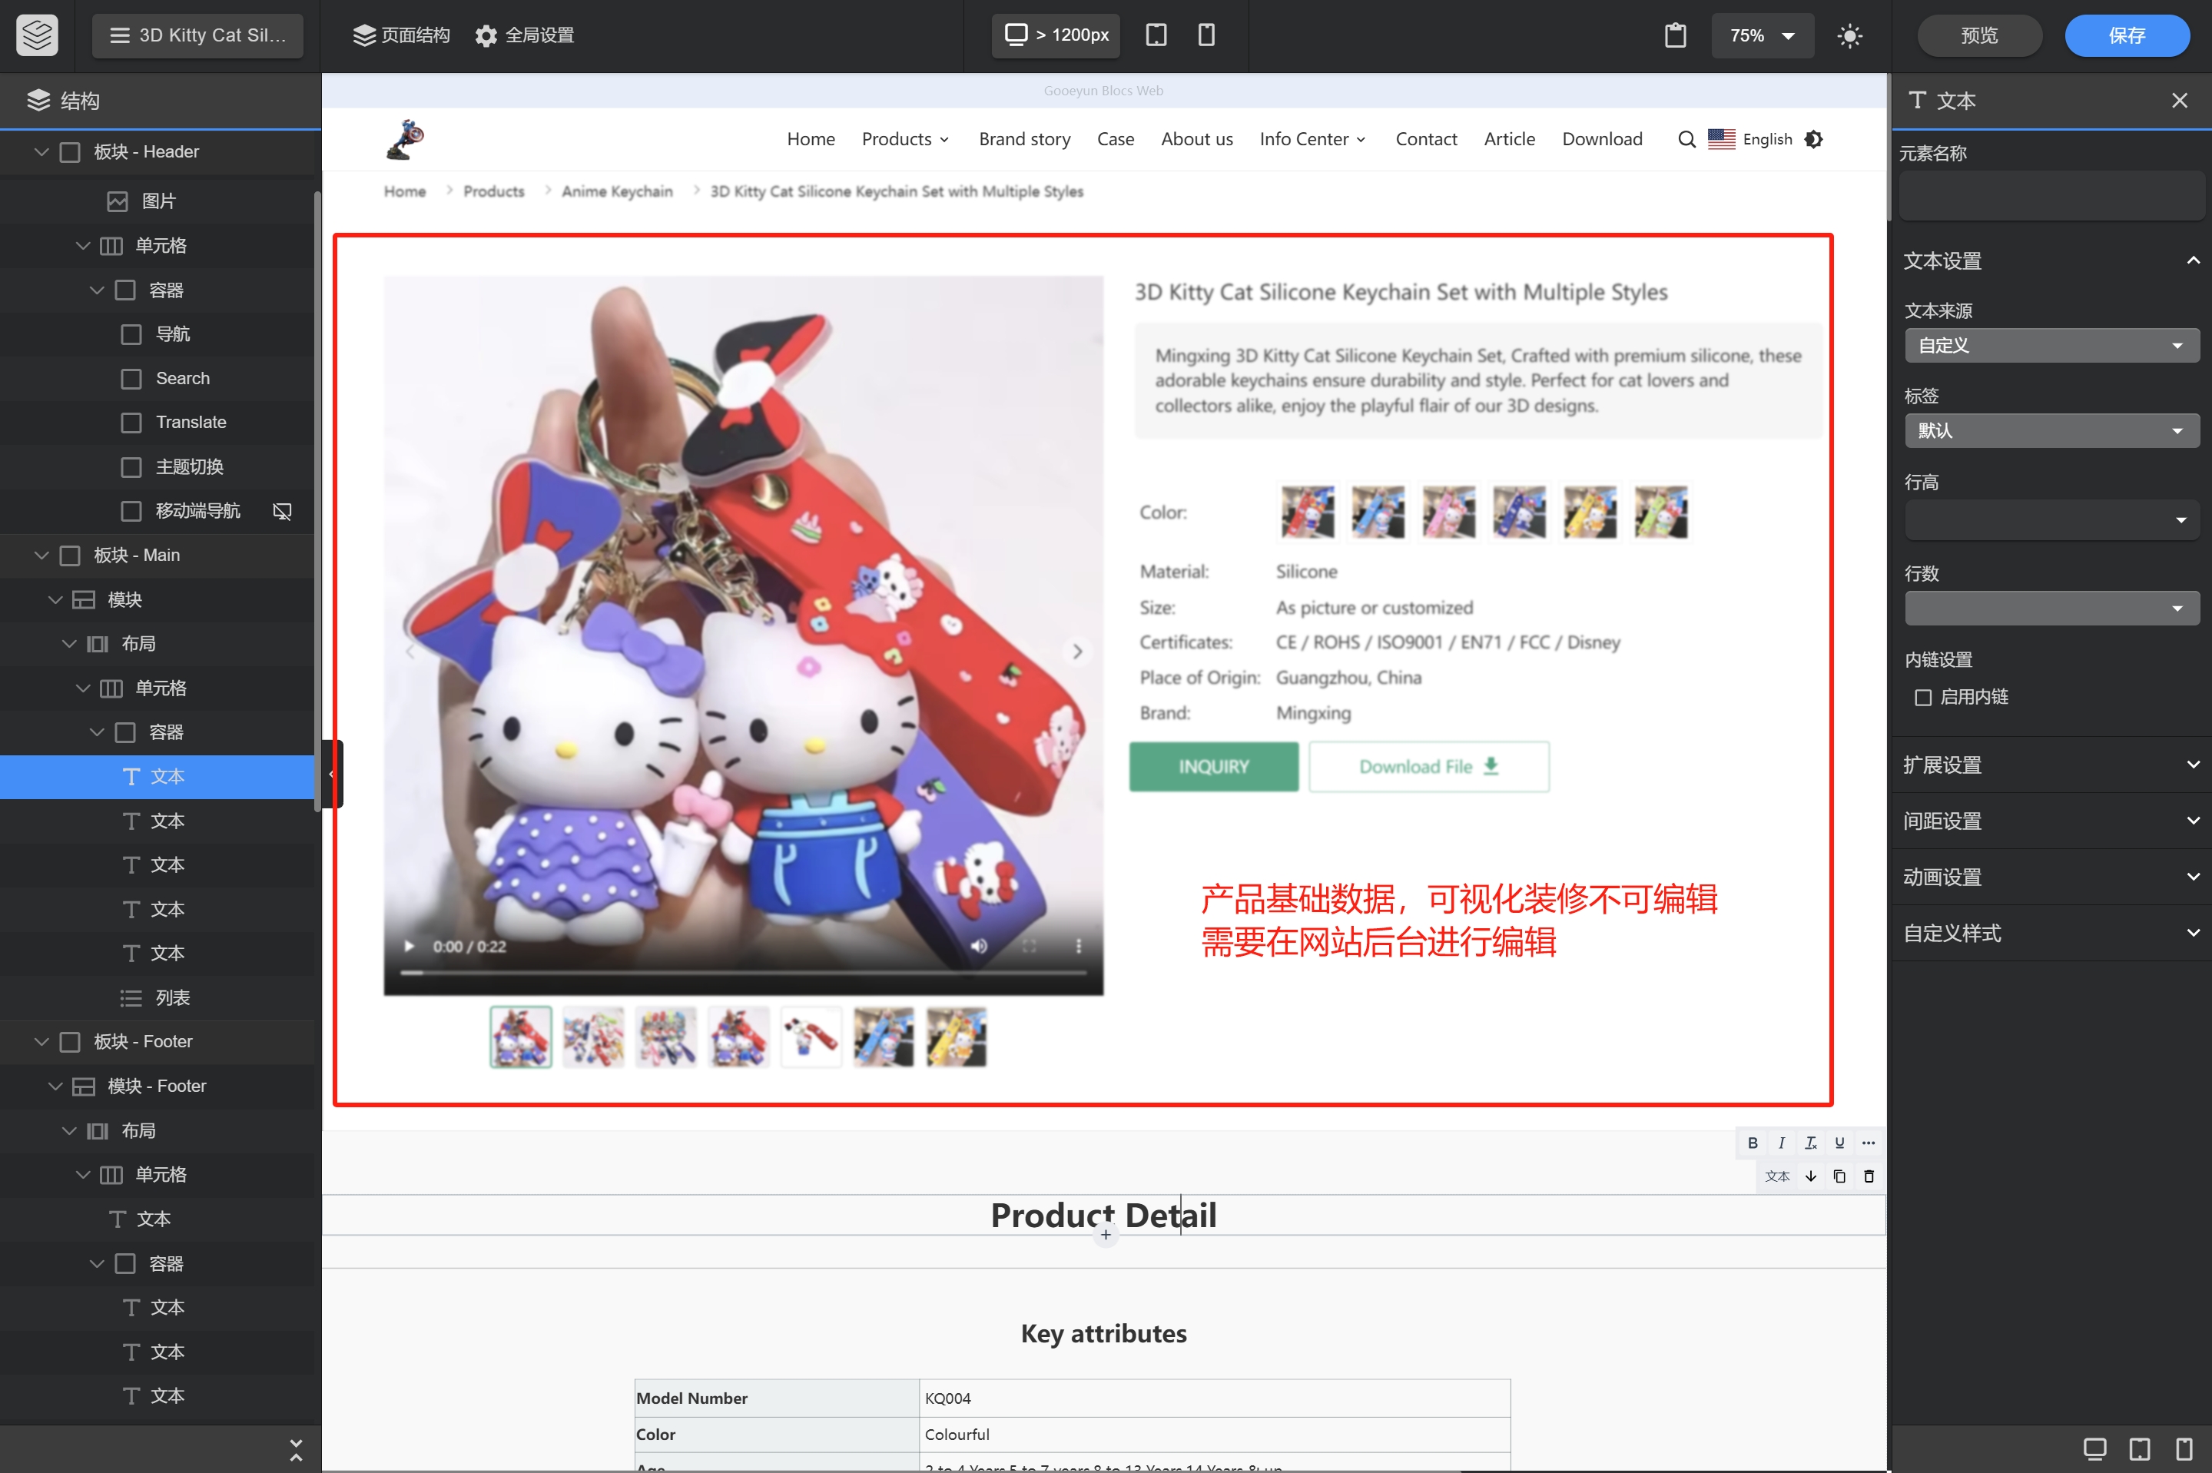Clear formatting in floating text toolbar
This screenshot has width=2212, height=1473.
point(1810,1143)
